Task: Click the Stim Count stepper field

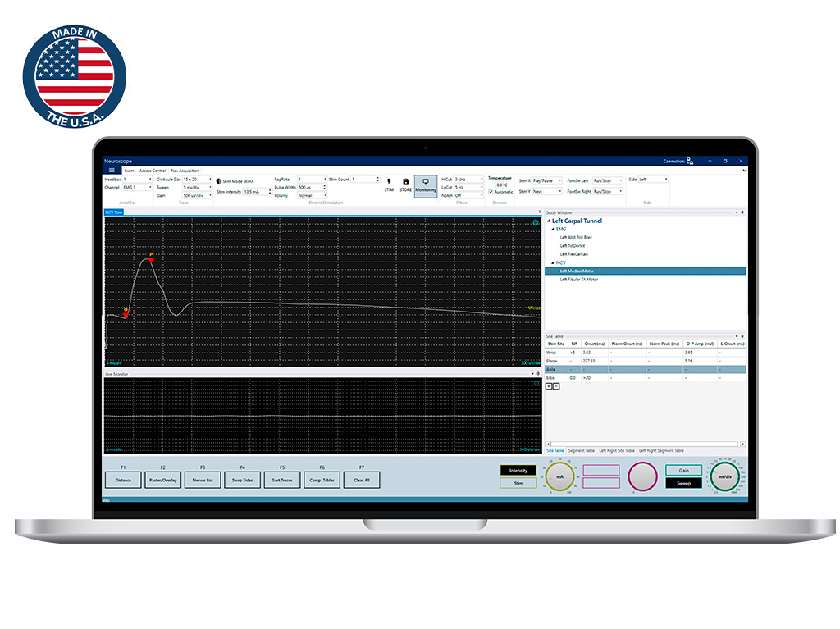Action: click(365, 180)
